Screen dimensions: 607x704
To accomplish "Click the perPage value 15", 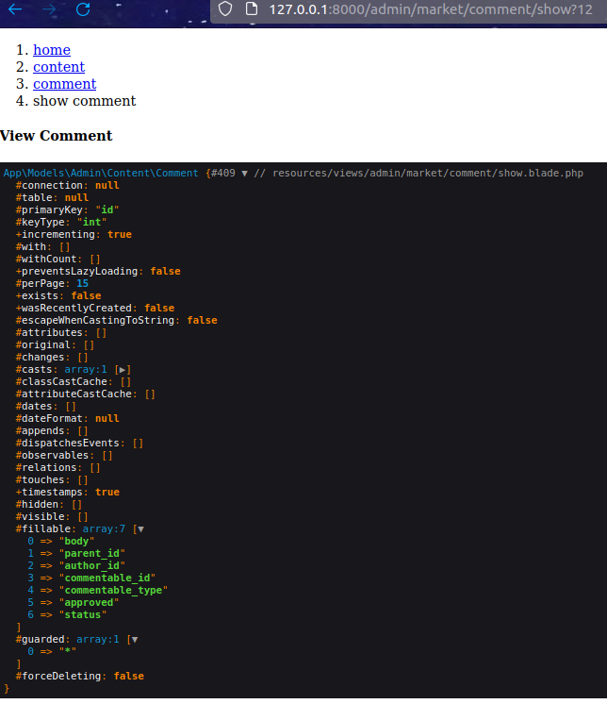I will (83, 283).
